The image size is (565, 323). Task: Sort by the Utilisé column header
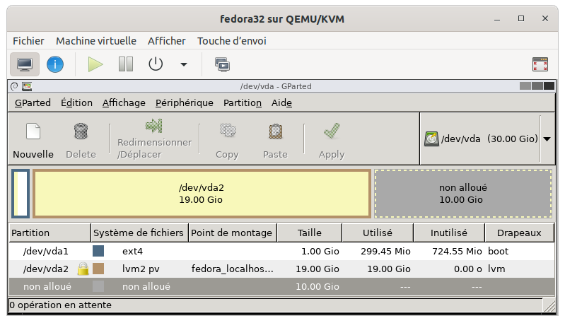pos(378,233)
